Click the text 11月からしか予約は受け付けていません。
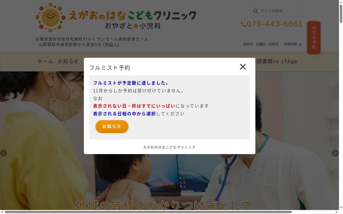This screenshot has height=214, width=343. point(139,91)
